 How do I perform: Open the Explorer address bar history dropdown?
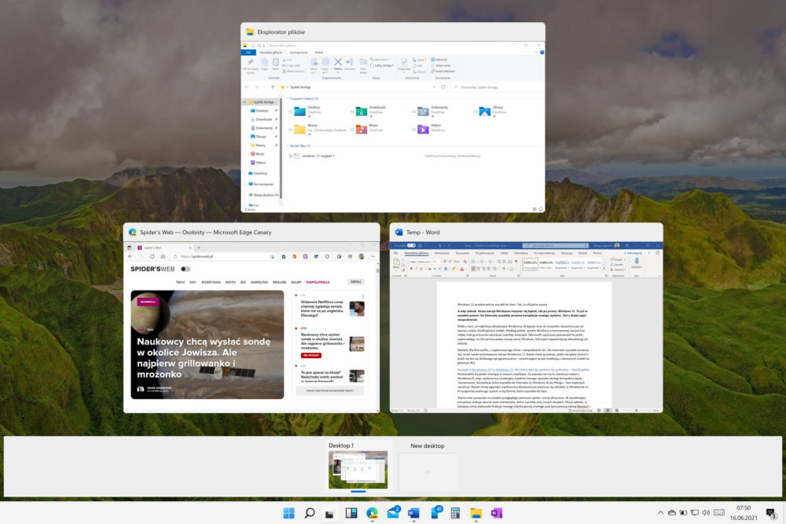coord(434,87)
